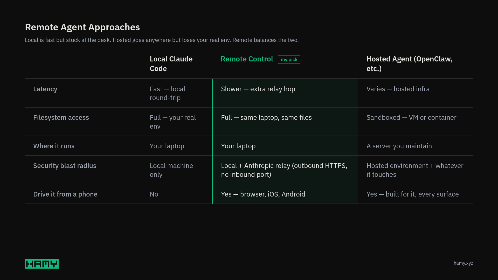Click the "Hosted Agent (OpenClaw, etc.)" header

point(410,64)
